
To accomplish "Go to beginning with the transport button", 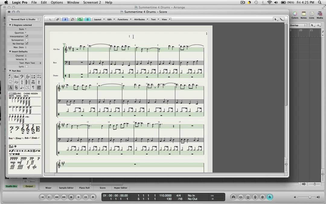I will click(42, 197).
